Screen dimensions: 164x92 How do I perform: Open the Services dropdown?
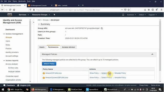(x=24, y=15)
